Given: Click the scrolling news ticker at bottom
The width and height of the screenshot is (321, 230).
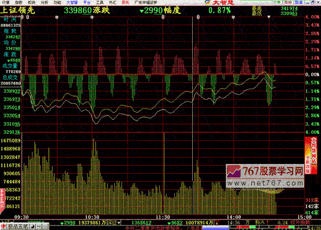Looking at the screenshot, I should pyautogui.click(x=163, y=228).
